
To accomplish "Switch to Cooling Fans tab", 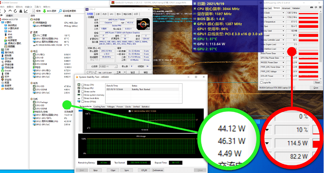I will [x=99, y=107].
